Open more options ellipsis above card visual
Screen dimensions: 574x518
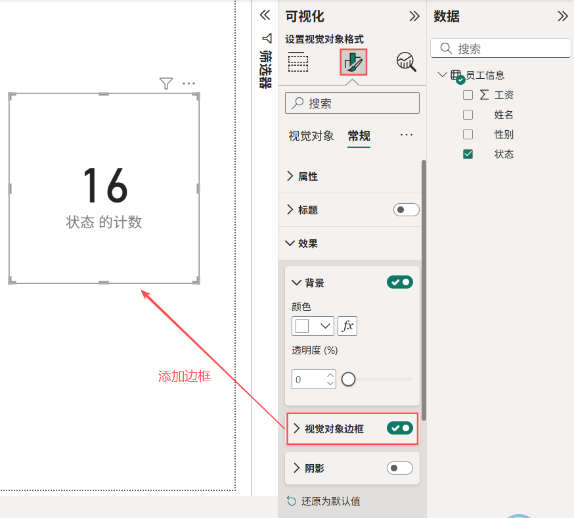[x=189, y=83]
